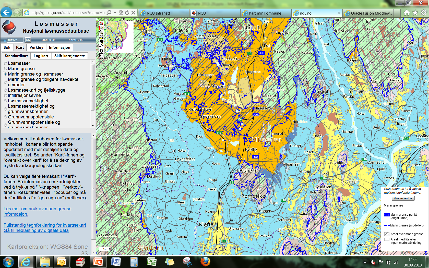Collapse the panel with the left arrow icon
This screenshot has height=268, width=429.
pyautogui.click(x=101, y=55)
